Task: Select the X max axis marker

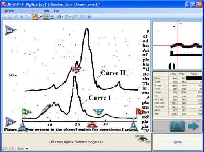Action: 133,126
